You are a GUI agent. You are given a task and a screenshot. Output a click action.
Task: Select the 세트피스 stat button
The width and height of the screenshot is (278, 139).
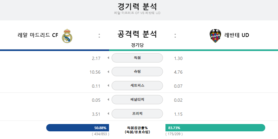point(137,86)
